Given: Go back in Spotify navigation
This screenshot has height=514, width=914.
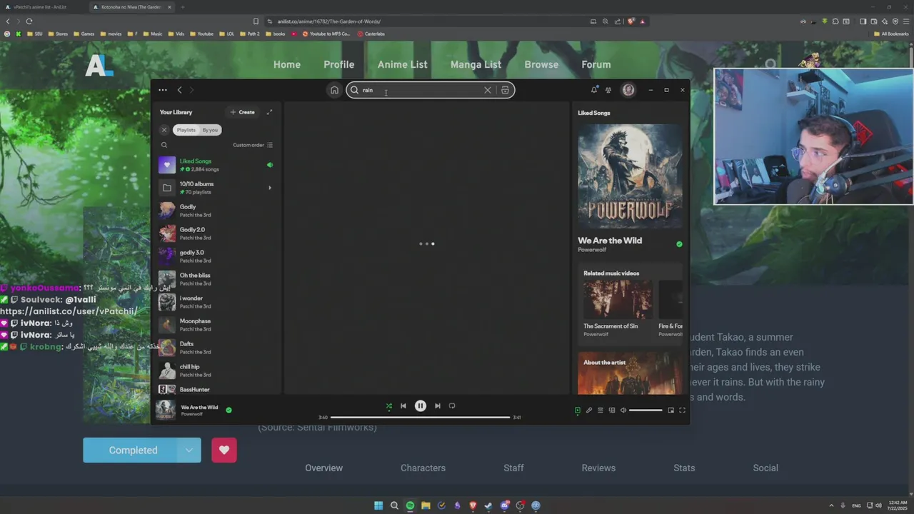Looking at the screenshot, I should tap(179, 90).
